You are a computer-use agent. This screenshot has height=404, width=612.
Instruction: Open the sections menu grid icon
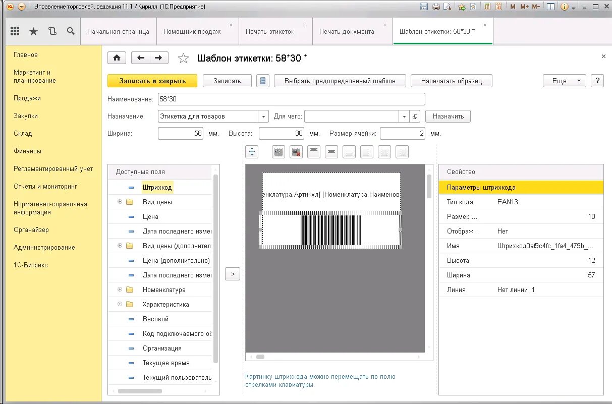tap(15, 31)
